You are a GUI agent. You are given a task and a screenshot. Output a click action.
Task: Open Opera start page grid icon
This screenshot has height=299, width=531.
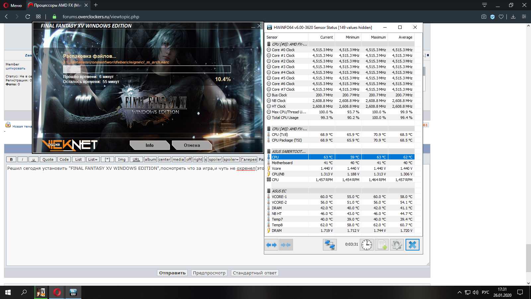pyautogui.click(x=38, y=17)
